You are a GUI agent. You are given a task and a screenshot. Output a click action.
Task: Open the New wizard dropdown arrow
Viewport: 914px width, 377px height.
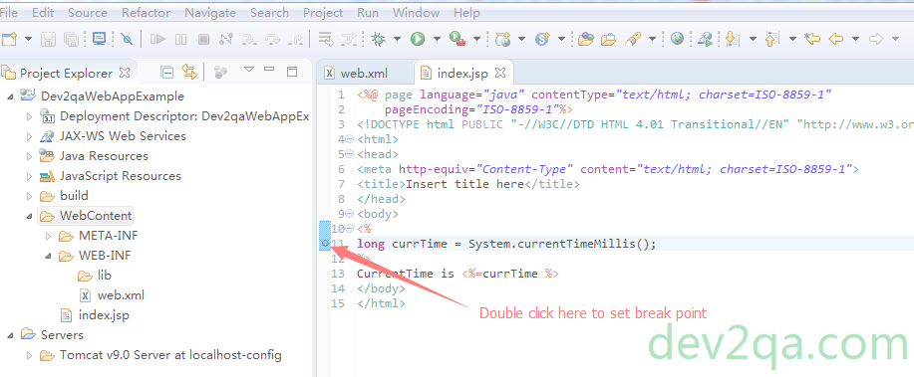coord(28,39)
